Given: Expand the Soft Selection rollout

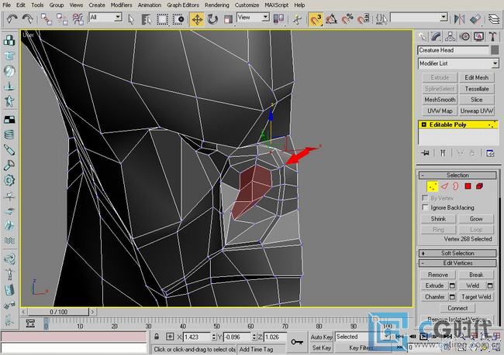Looking at the screenshot, I should pyautogui.click(x=457, y=253).
